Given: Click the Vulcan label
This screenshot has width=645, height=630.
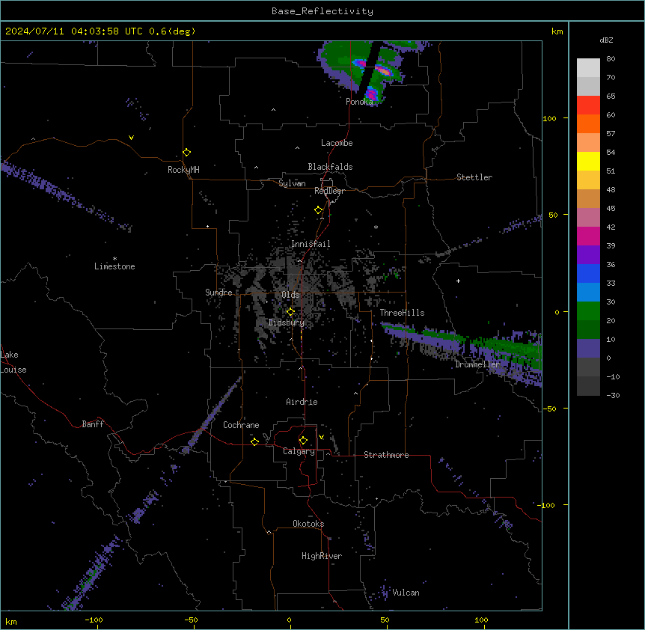Looking at the screenshot, I should 406,593.
